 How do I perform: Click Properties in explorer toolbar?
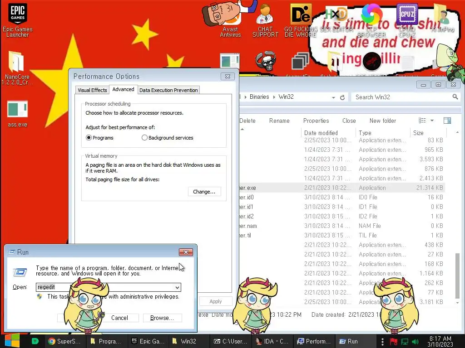click(x=316, y=121)
